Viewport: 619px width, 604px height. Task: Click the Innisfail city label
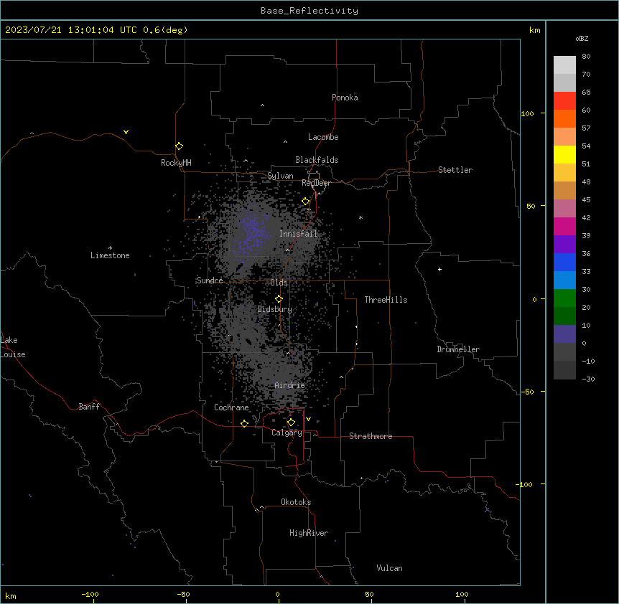298,234
